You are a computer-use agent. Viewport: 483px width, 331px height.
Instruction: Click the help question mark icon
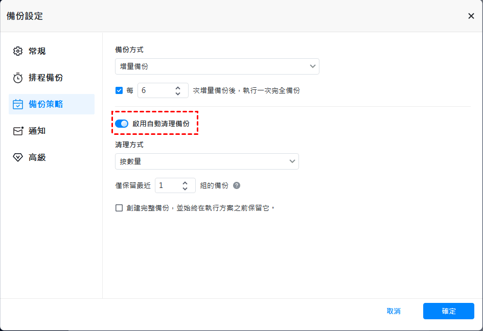237,185
